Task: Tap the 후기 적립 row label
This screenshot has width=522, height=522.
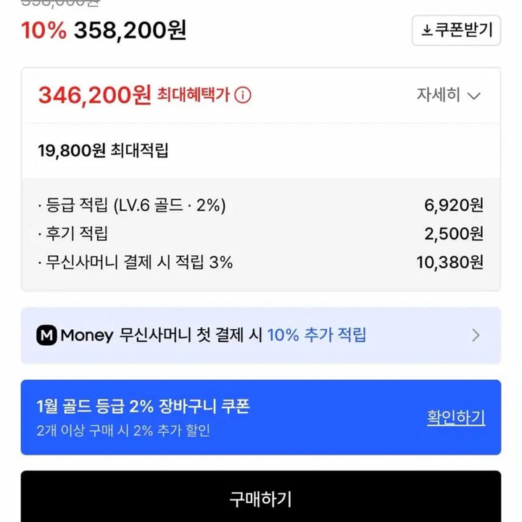Action: pyautogui.click(x=73, y=234)
